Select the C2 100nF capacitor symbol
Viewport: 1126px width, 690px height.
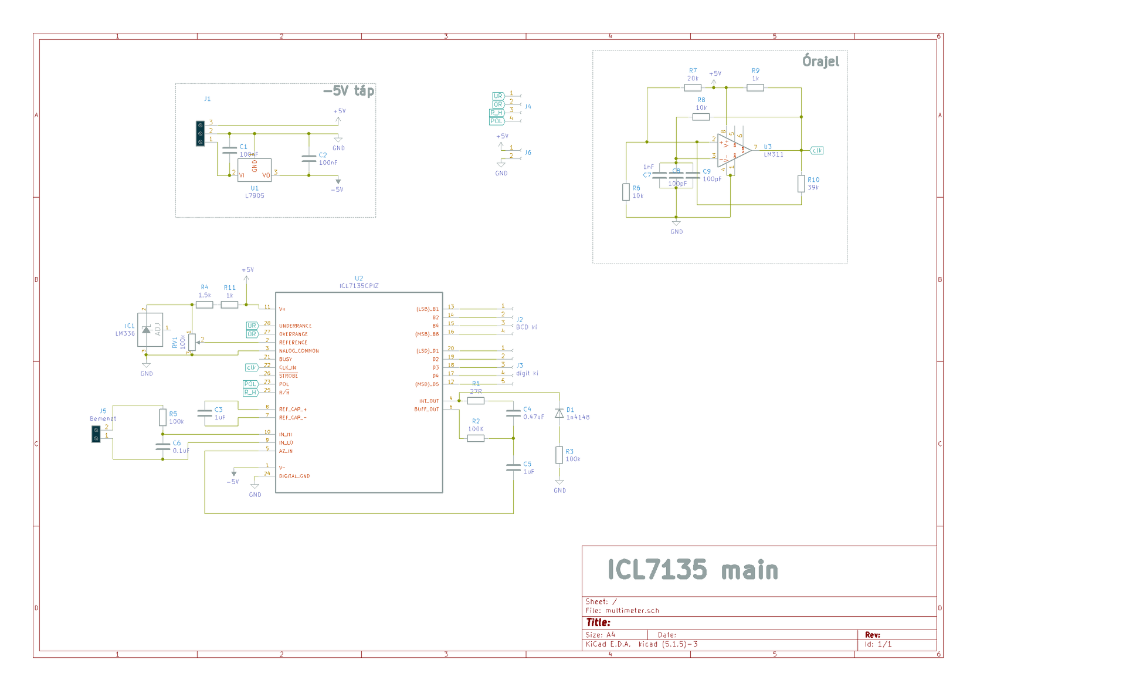pyautogui.click(x=309, y=159)
